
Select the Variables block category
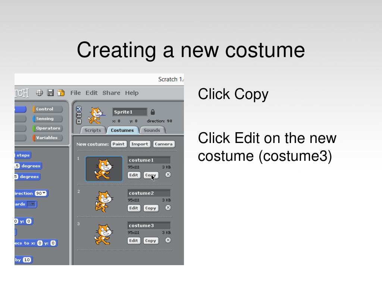(47, 137)
